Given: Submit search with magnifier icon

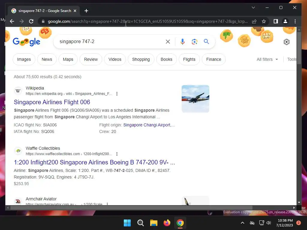Looking at the screenshot, I should [206, 41].
